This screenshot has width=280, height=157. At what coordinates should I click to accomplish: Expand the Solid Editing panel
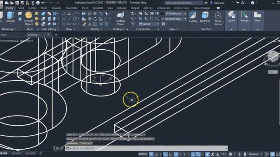tap(50, 29)
